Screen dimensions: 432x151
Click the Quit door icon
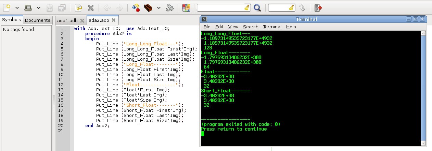[x=318, y=7]
